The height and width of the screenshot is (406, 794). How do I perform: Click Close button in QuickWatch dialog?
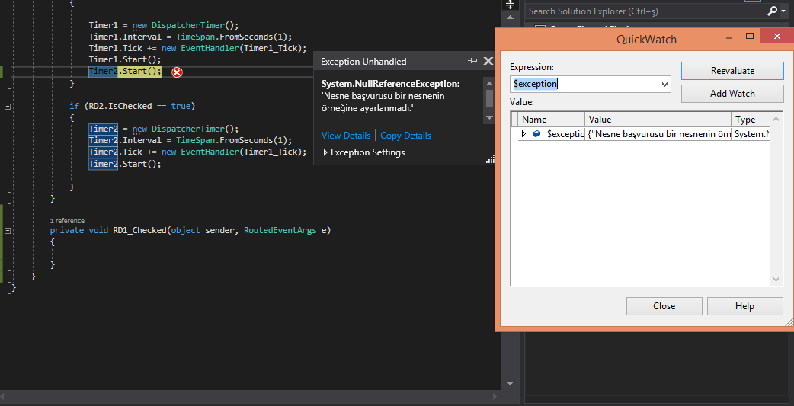(x=664, y=306)
